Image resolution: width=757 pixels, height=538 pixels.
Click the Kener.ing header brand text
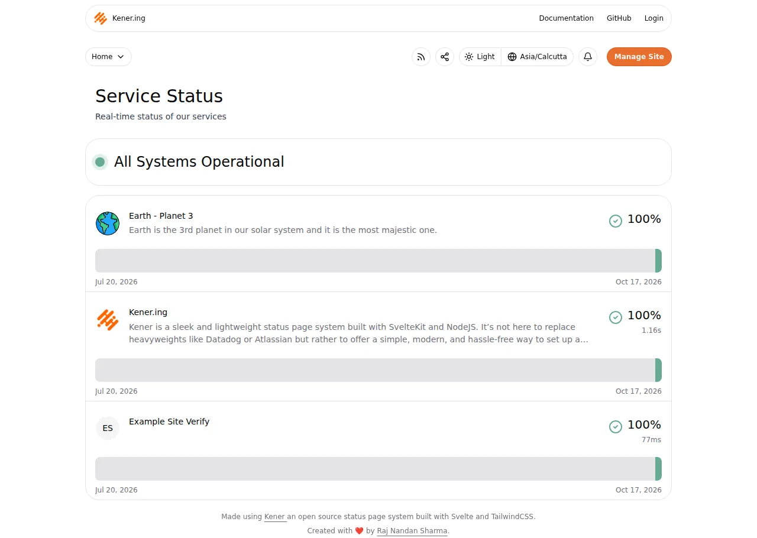pyautogui.click(x=129, y=18)
